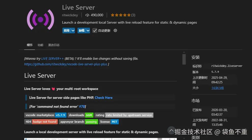Open the Check Here link

104,98
